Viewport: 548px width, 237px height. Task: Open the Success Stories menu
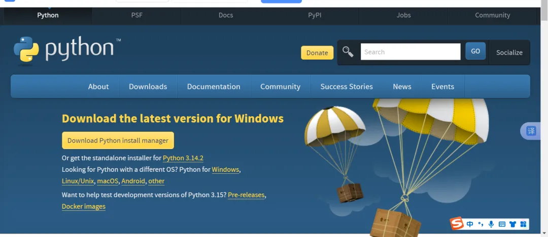[x=347, y=86]
